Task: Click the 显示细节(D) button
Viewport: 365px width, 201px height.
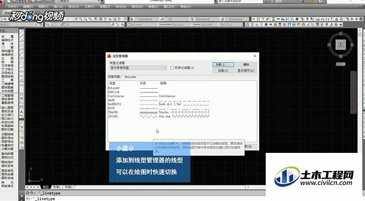Action: pyautogui.click(x=246, y=71)
